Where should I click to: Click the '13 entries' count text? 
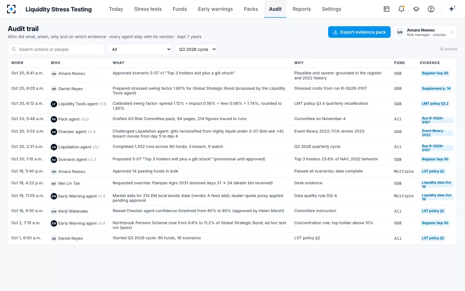448,49
